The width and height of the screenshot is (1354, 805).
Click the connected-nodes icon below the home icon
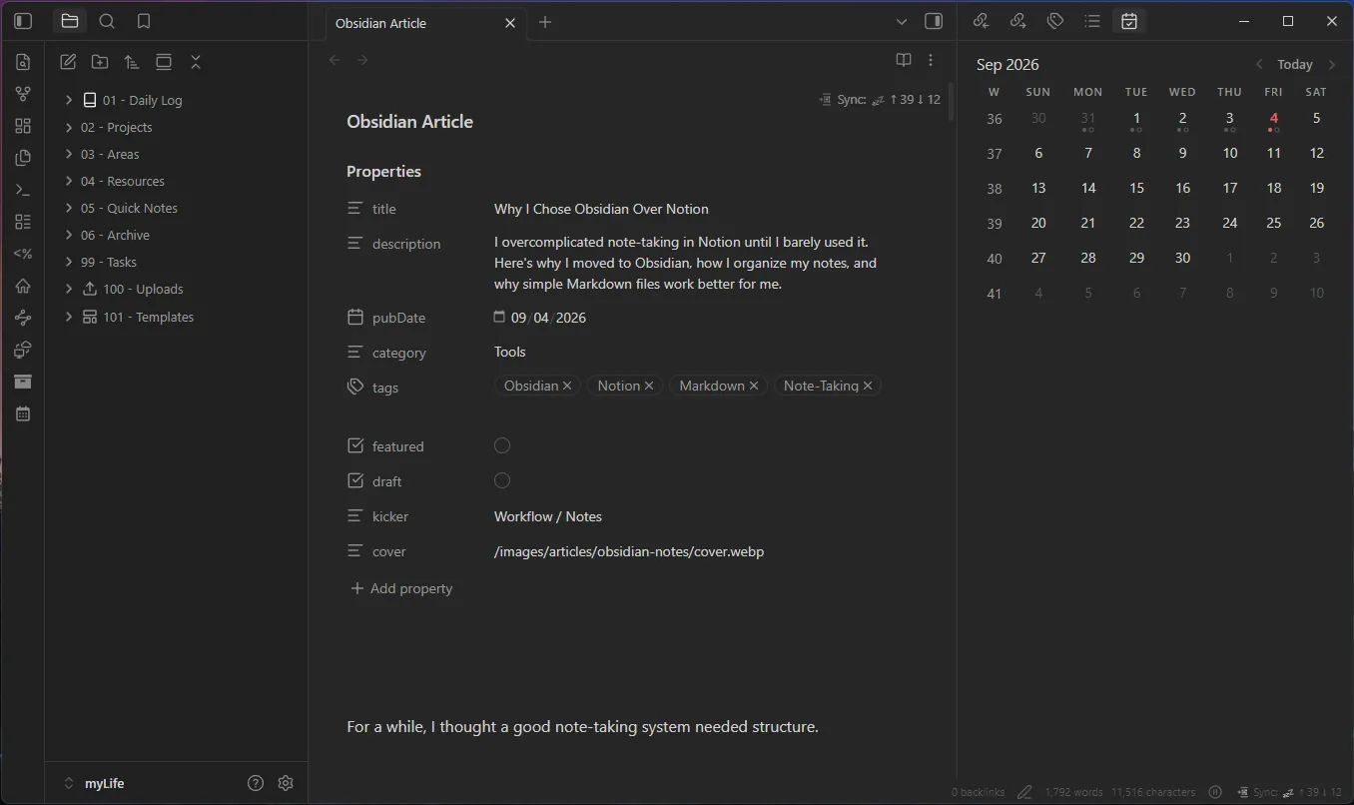click(x=23, y=318)
